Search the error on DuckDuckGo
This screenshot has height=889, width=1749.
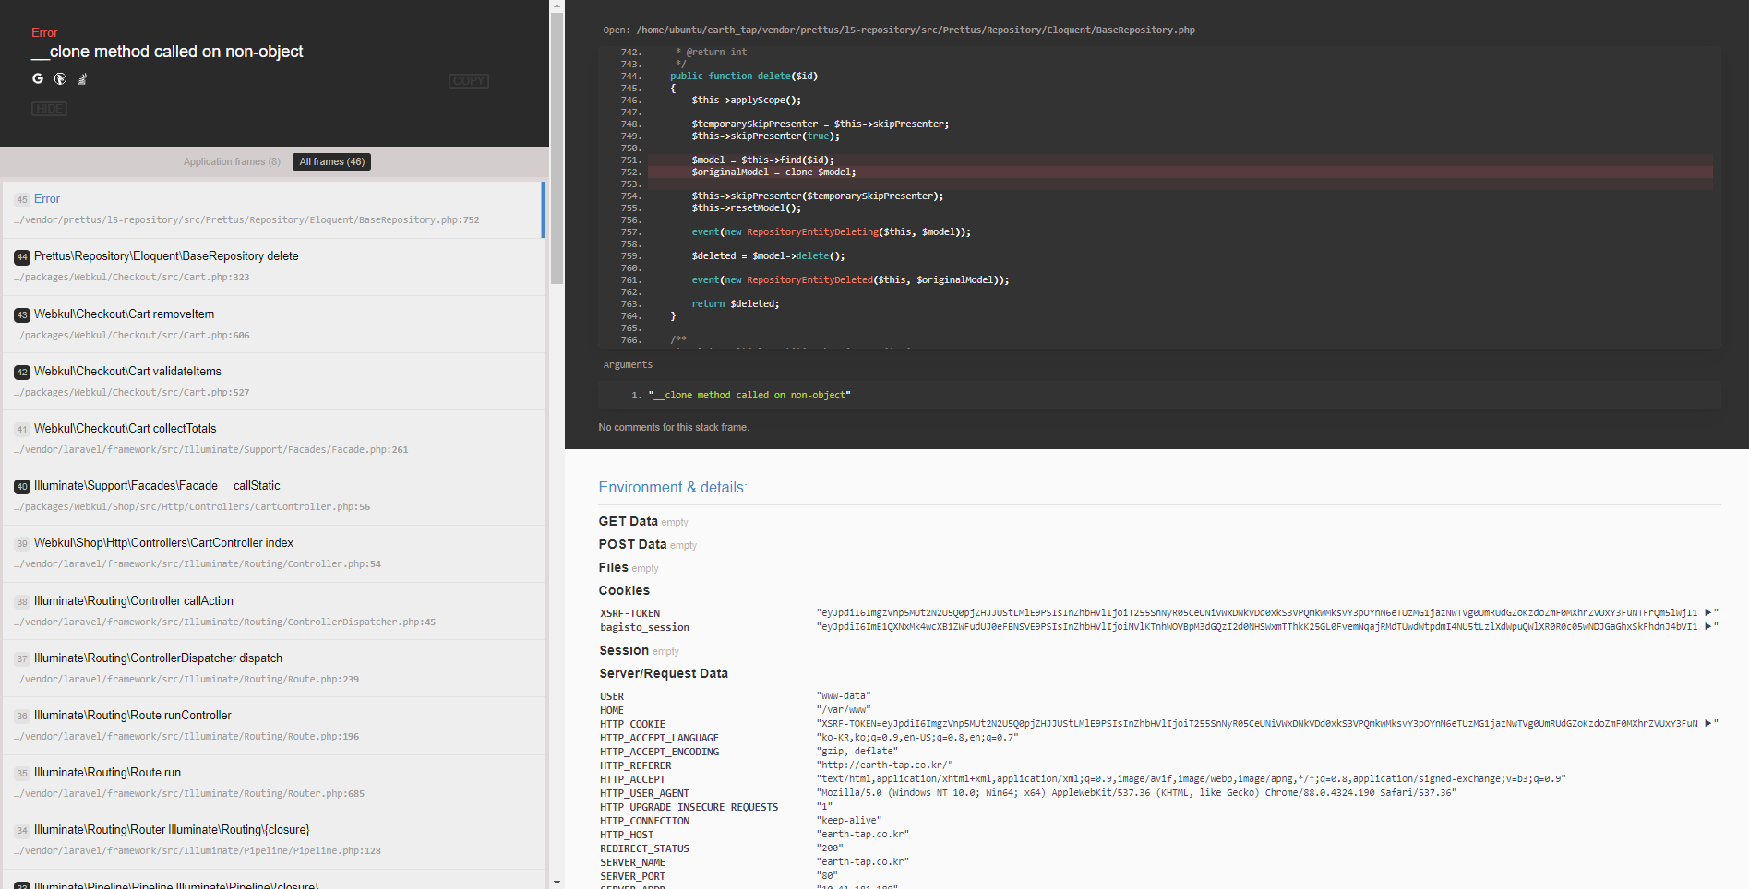[x=60, y=78]
